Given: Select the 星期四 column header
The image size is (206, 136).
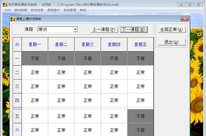Looking at the screenshot, I should (x=114, y=45).
